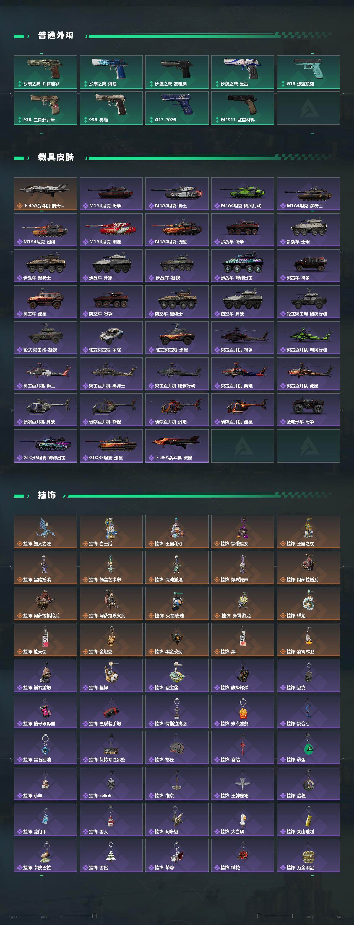Viewport: 354px width, 925px height.
Task: Select the M1A4坦克-驯鹿 red tank skin
Action: pos(111,230)
